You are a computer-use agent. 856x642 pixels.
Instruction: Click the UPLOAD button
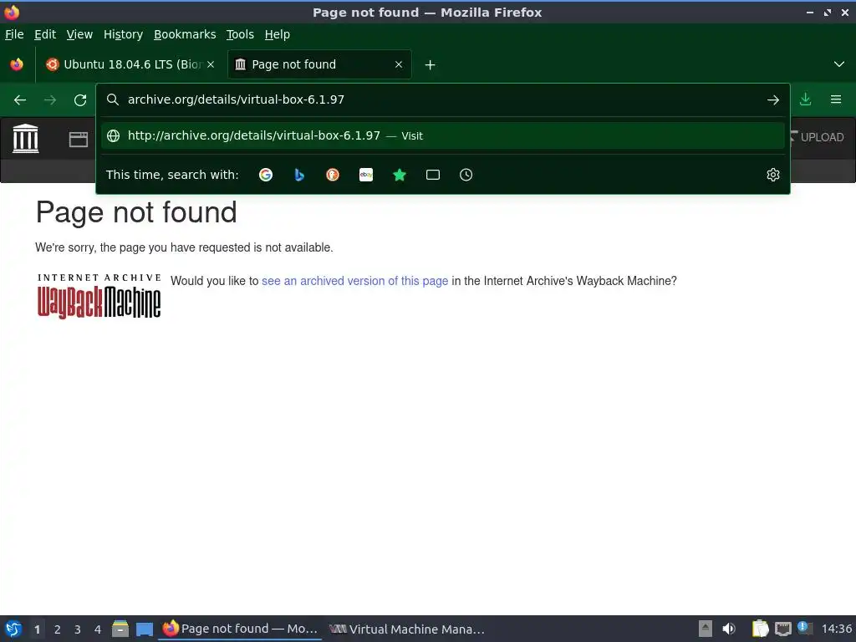818,138
